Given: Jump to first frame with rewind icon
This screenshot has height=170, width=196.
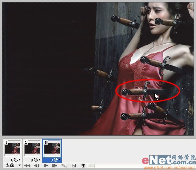Looking at the screenshot, I should (x=27, y=166).
